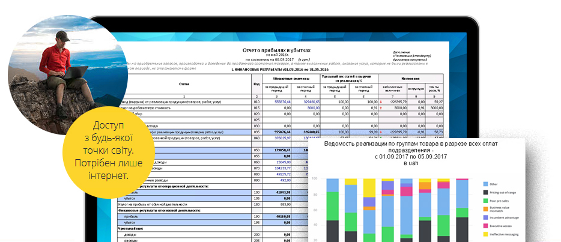The image size is (561, 242).
Task: Open the 329480,65 value link
Action: click(311, 102)
